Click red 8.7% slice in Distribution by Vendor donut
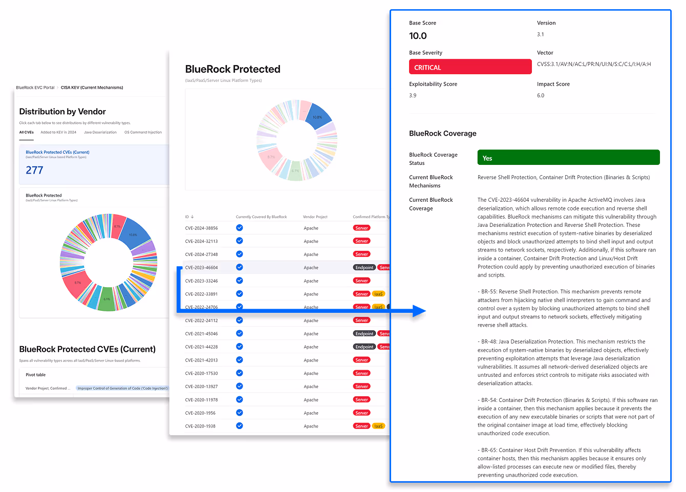 click(78, 284)
